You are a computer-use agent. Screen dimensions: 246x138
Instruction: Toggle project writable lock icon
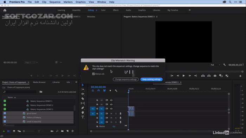tap(4, 131)
